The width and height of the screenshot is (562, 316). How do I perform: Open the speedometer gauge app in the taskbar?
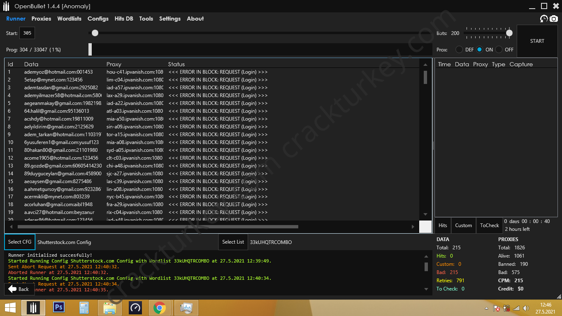(x=135, y=308)
